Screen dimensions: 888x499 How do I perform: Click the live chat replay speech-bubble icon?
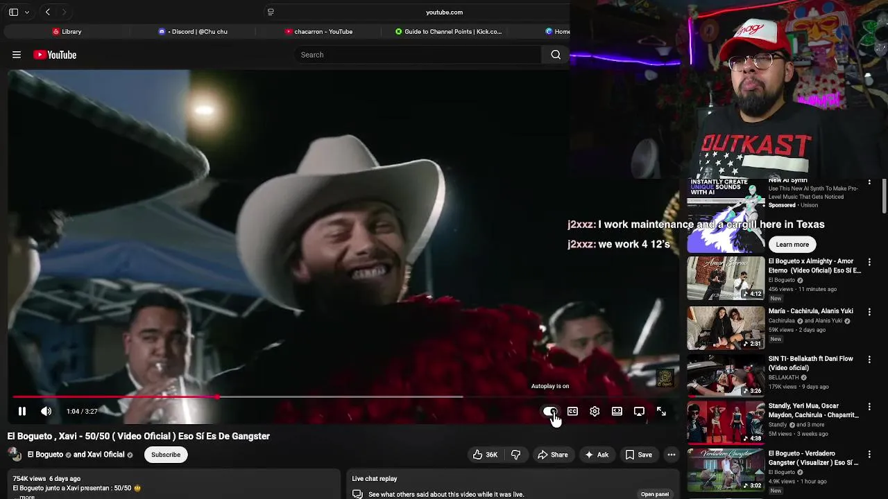tap(357, 494)
